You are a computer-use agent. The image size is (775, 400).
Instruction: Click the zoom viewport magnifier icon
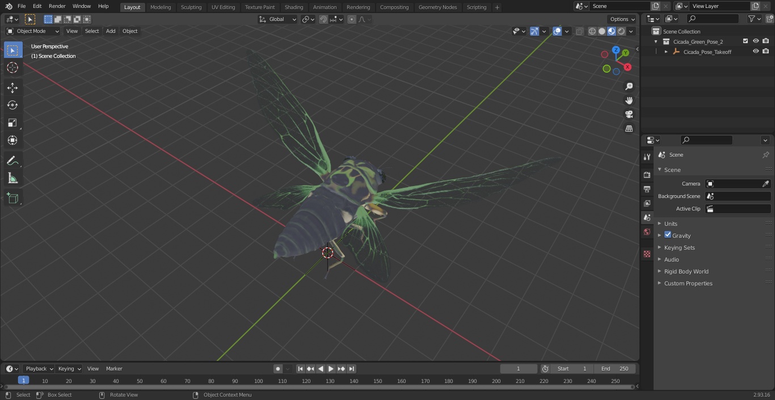tap(629, 86)
